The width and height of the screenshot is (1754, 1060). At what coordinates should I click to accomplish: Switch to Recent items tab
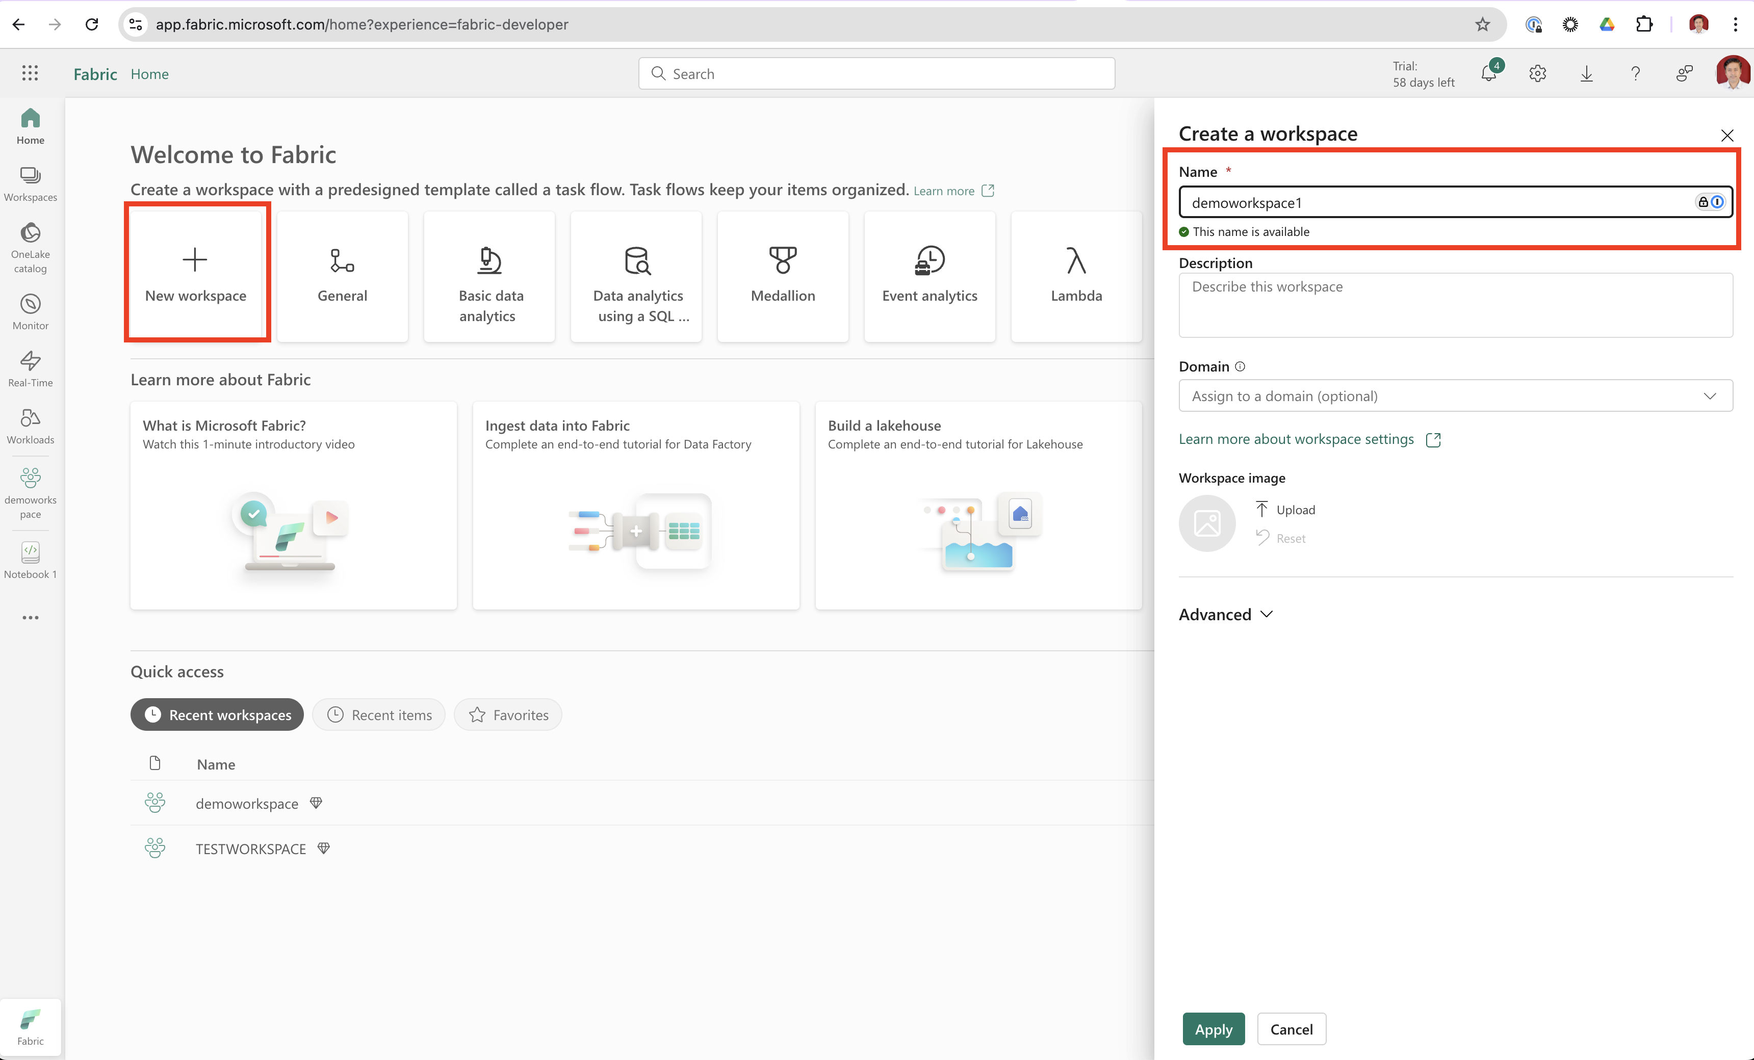[x=379, y=714]
